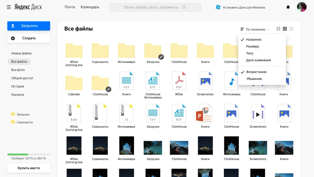This screenshot has width=314, height=177.
Task: Select Возрастанию sort order
Action: [256, 72]
